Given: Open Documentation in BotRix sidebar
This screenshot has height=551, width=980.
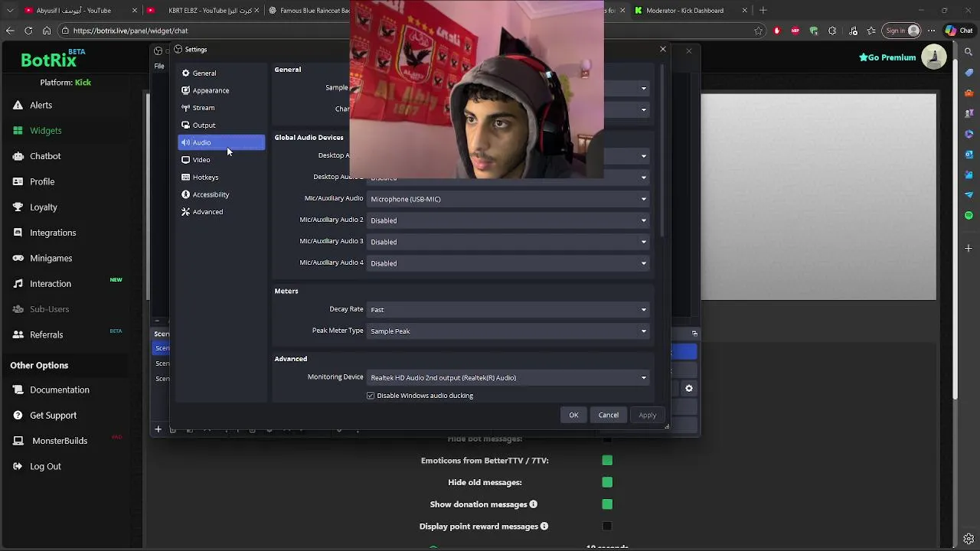Looking at the screenshot, I should (60, 390).
